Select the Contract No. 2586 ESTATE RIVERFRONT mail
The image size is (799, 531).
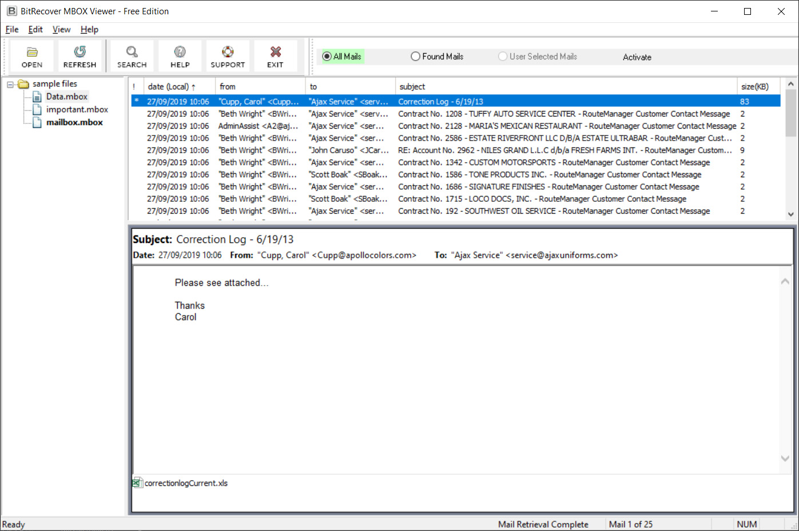coord(456,138)
